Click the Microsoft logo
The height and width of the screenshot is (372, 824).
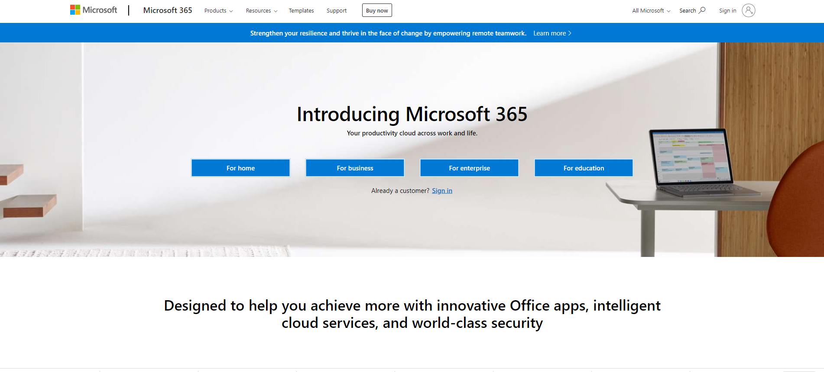coord(94,10)
